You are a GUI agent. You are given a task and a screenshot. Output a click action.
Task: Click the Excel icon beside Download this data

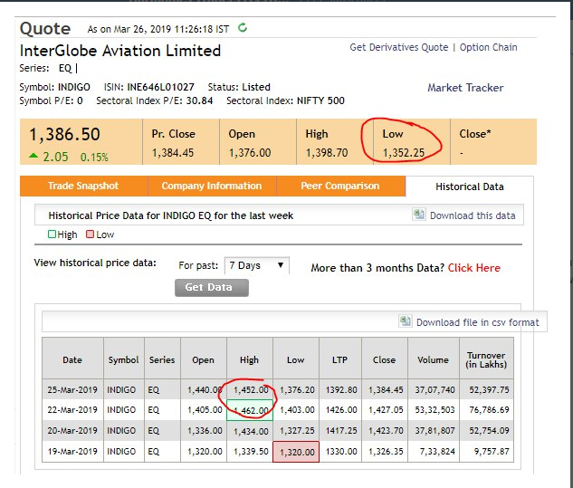418,215
